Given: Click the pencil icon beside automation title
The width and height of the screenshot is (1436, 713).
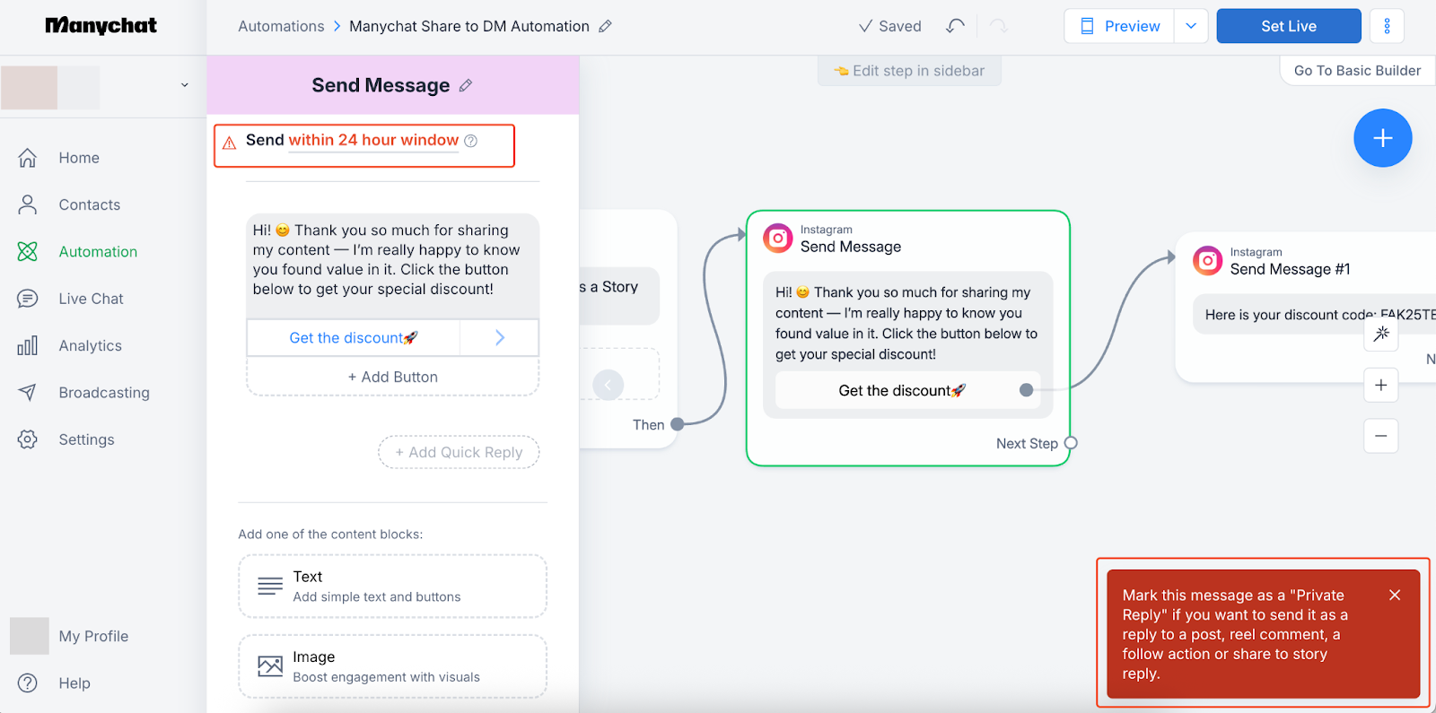Looking at the screenshot, I should coord(606,26).
